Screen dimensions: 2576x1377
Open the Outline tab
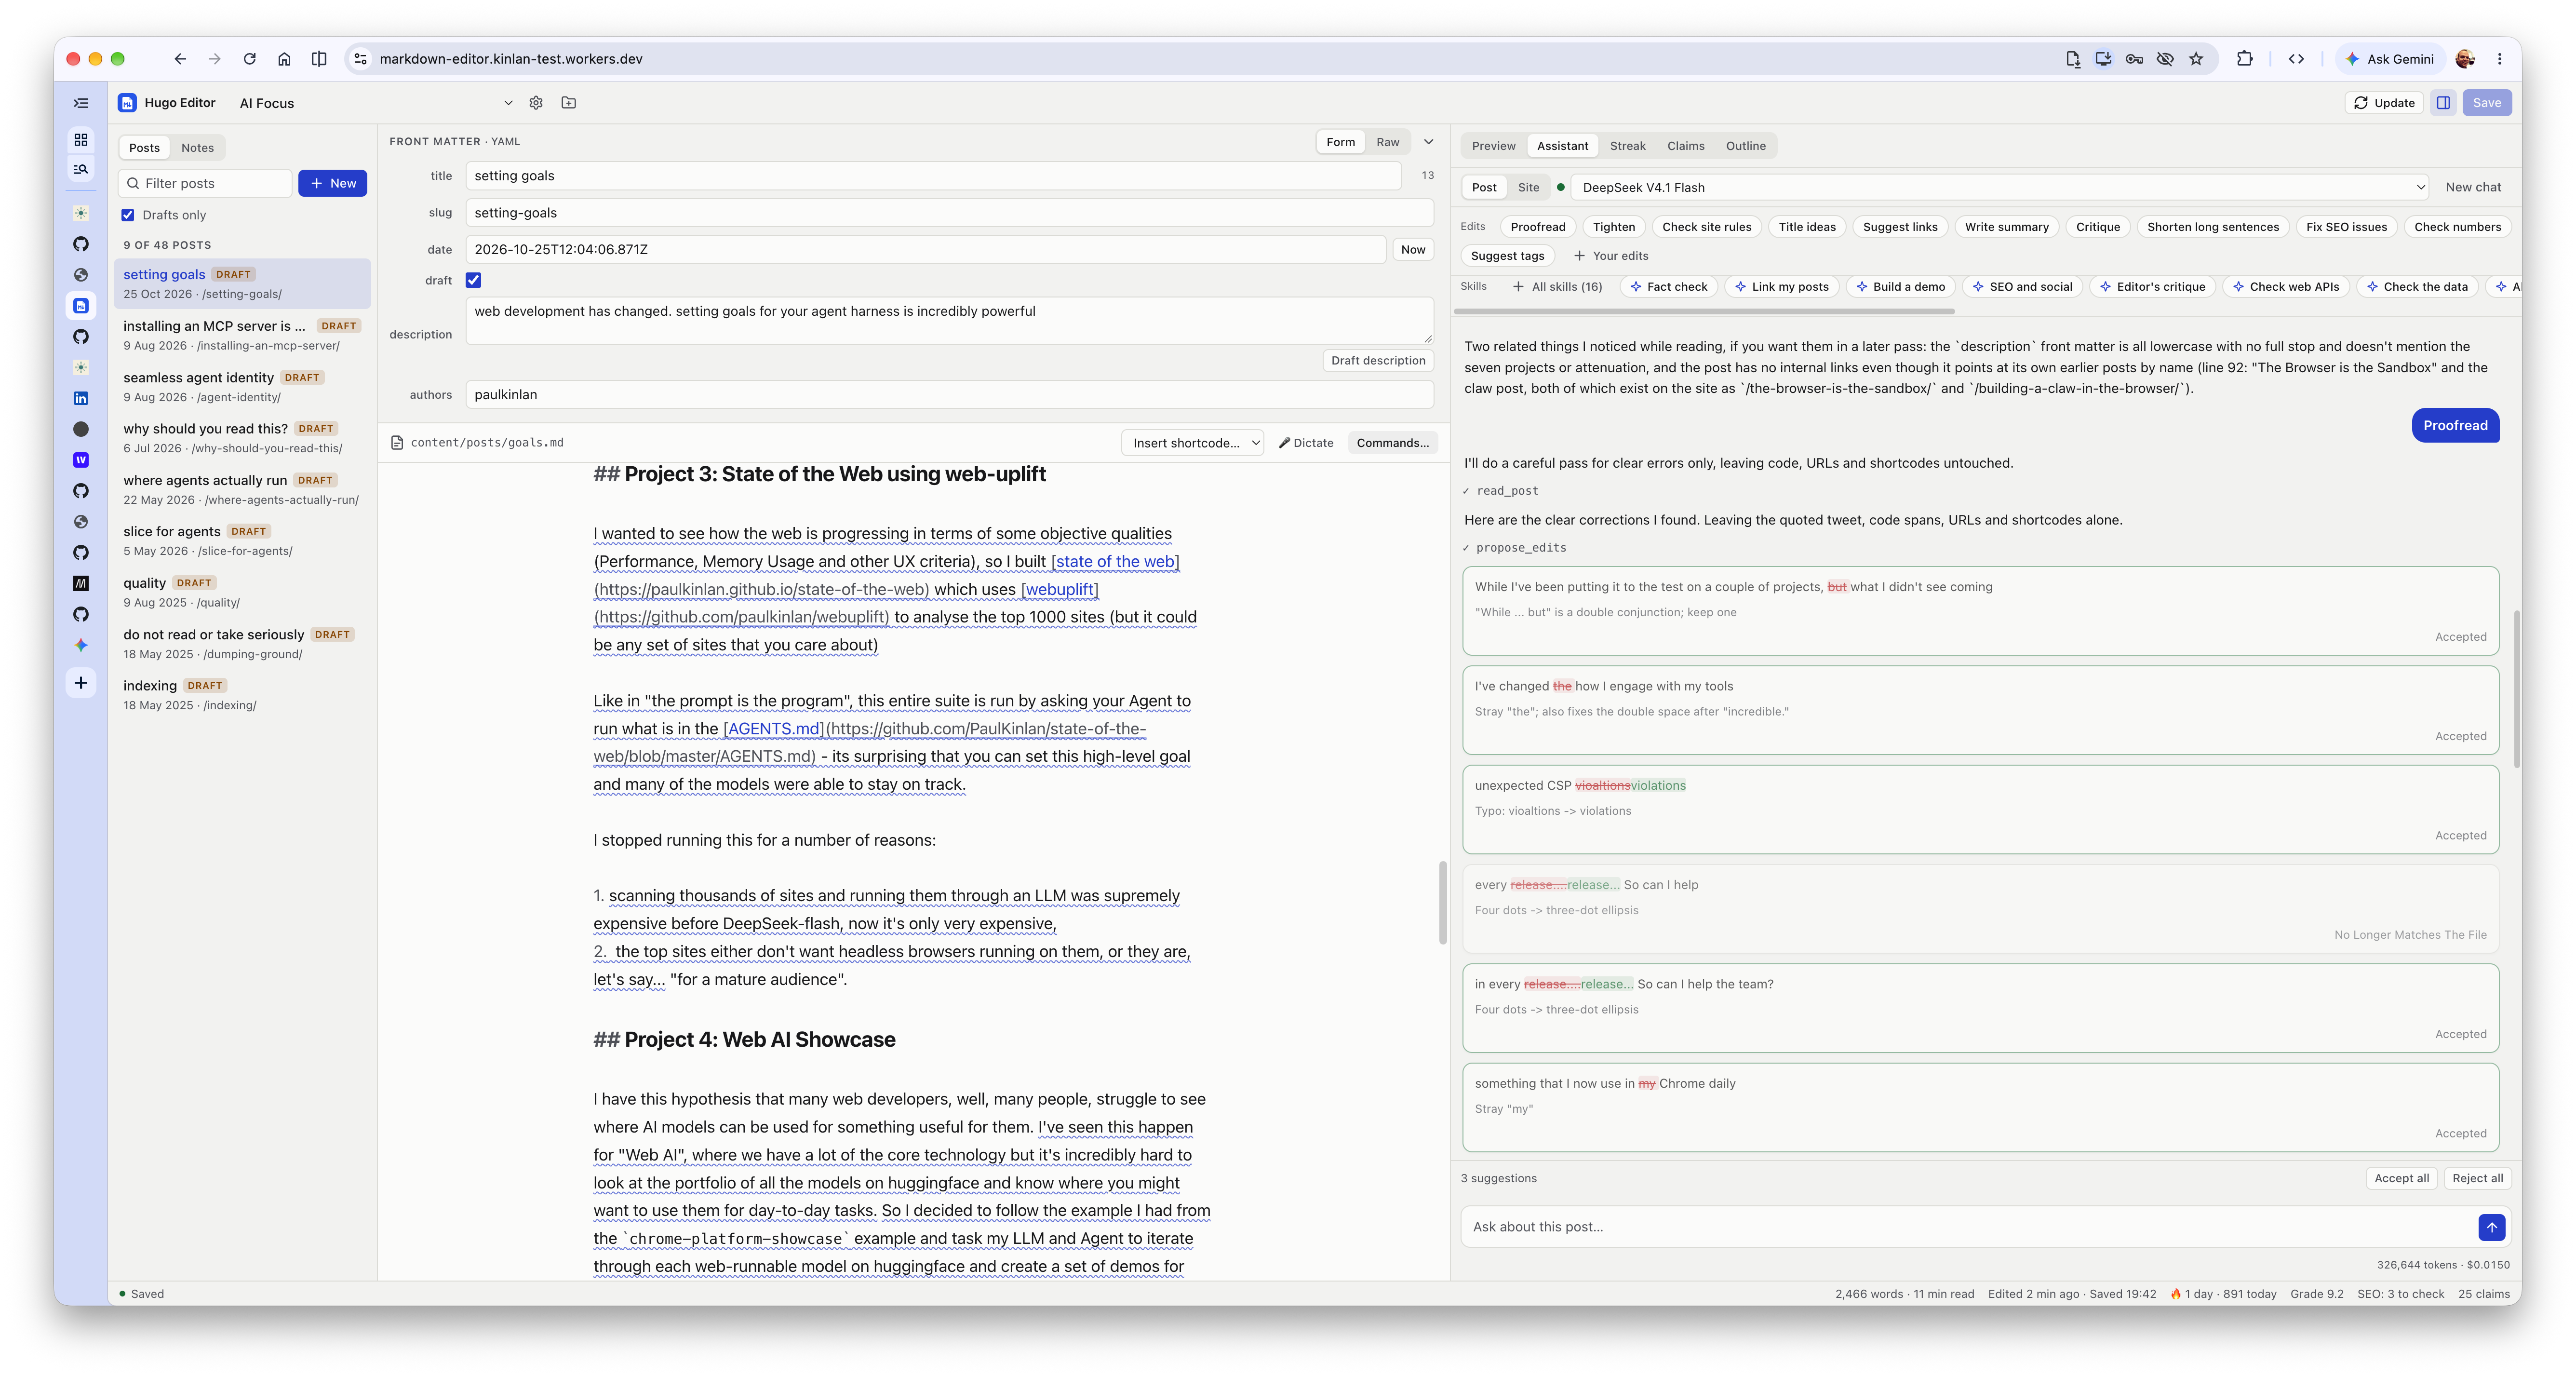tap(1745, 146)
